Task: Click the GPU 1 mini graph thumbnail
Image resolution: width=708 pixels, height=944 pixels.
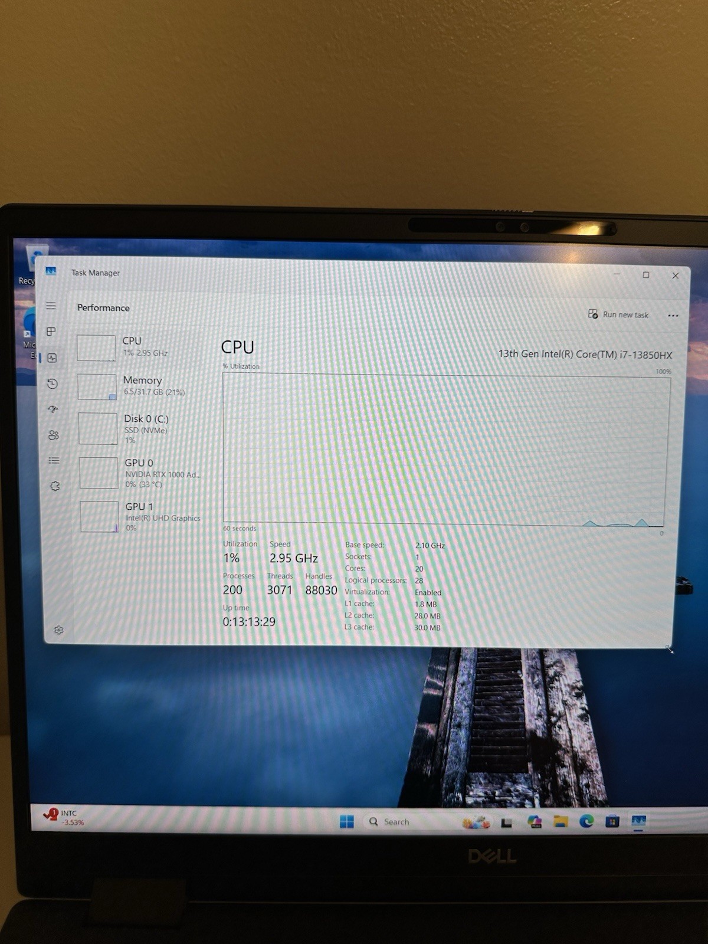Action: [99, 516]
